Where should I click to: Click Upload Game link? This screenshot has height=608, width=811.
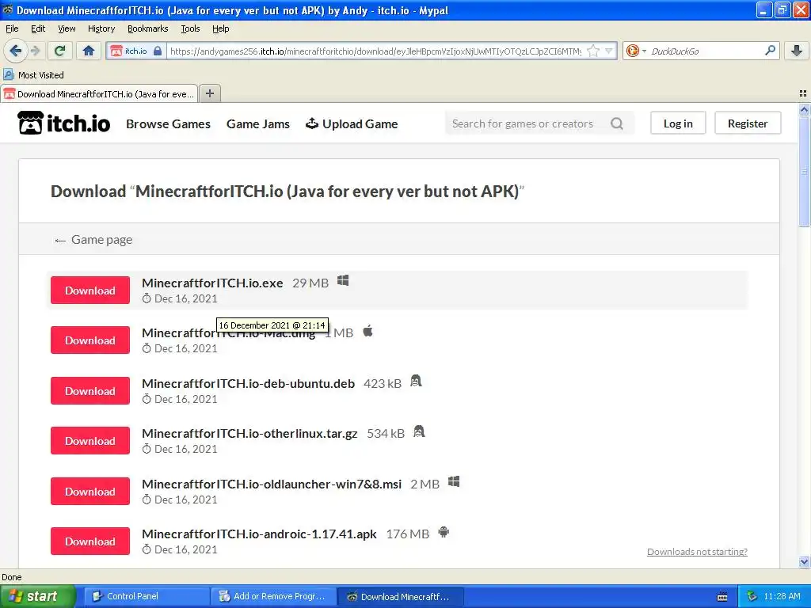[x=352, y=124]
